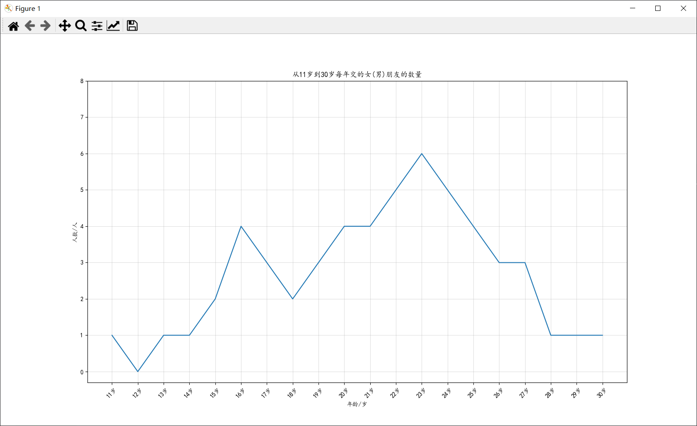Click the y-axis tick value 8
Image resolution: width=697 pixels, height=426 pixels.
click(82, 81)
